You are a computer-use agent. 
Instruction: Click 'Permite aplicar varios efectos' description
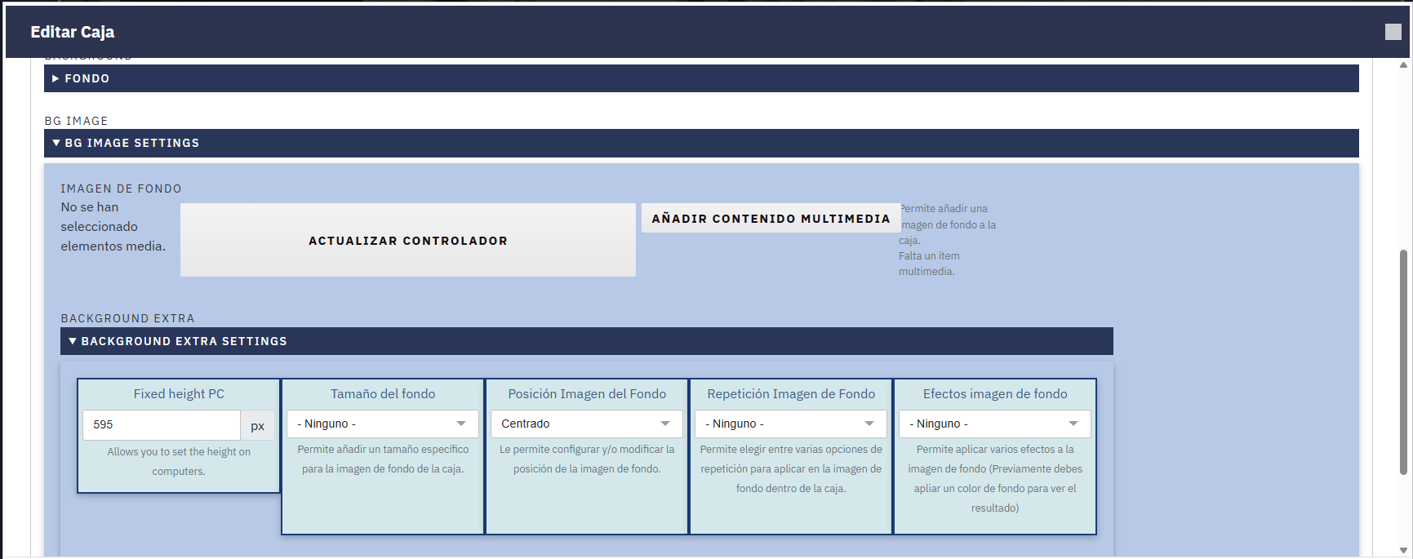995,478
